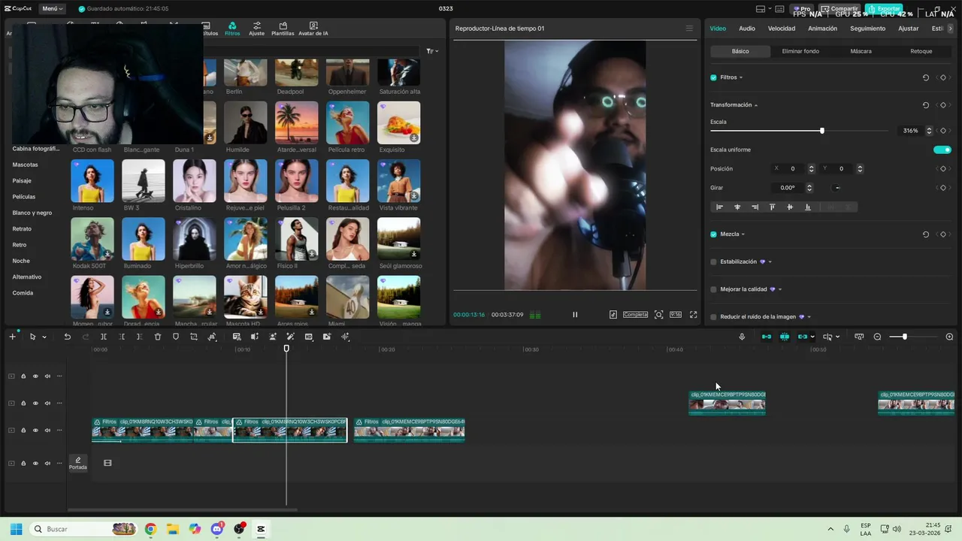The height and width of the screenshot is (541, 962).
Task: Select the Eliminar fondo sub-tab
Action: point(800,51)
